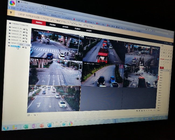Open Word from the taskbar

49,125
